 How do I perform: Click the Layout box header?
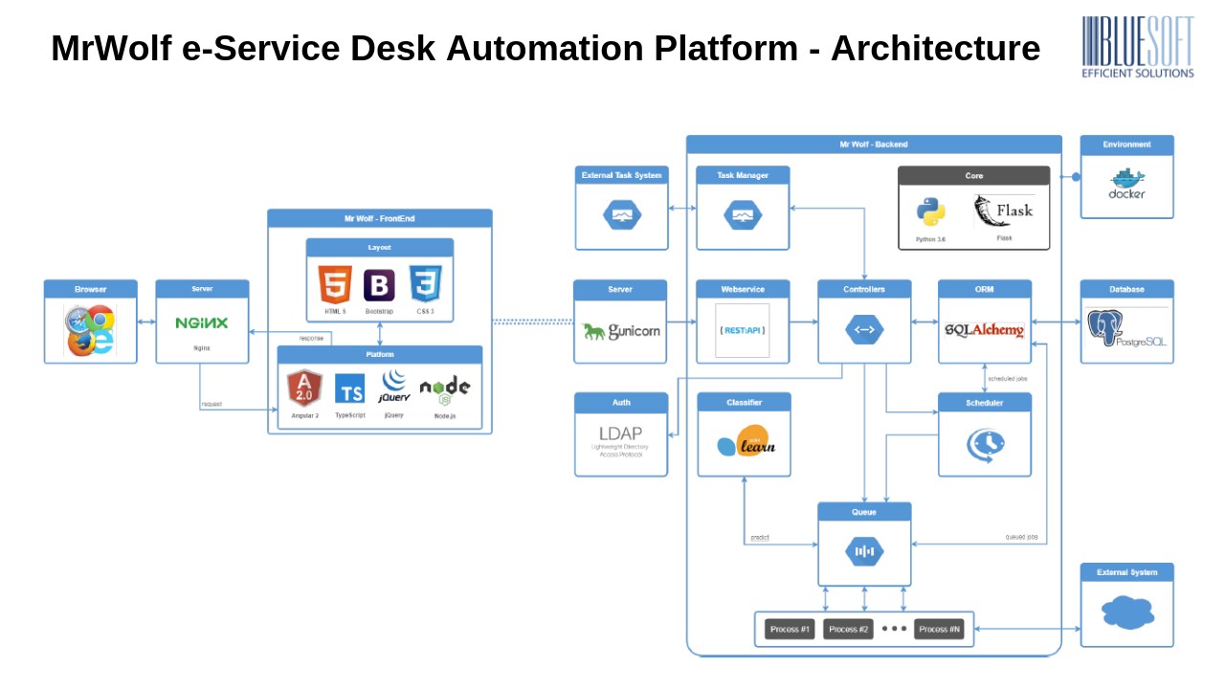380,248
